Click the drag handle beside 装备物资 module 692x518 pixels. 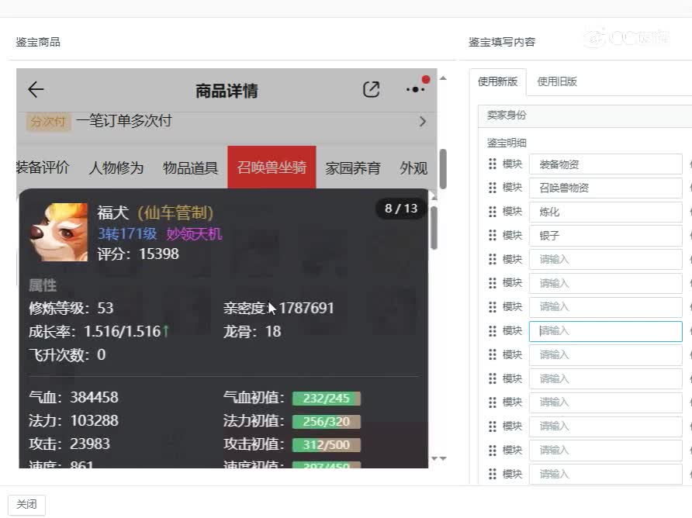[x=492, y=164]
